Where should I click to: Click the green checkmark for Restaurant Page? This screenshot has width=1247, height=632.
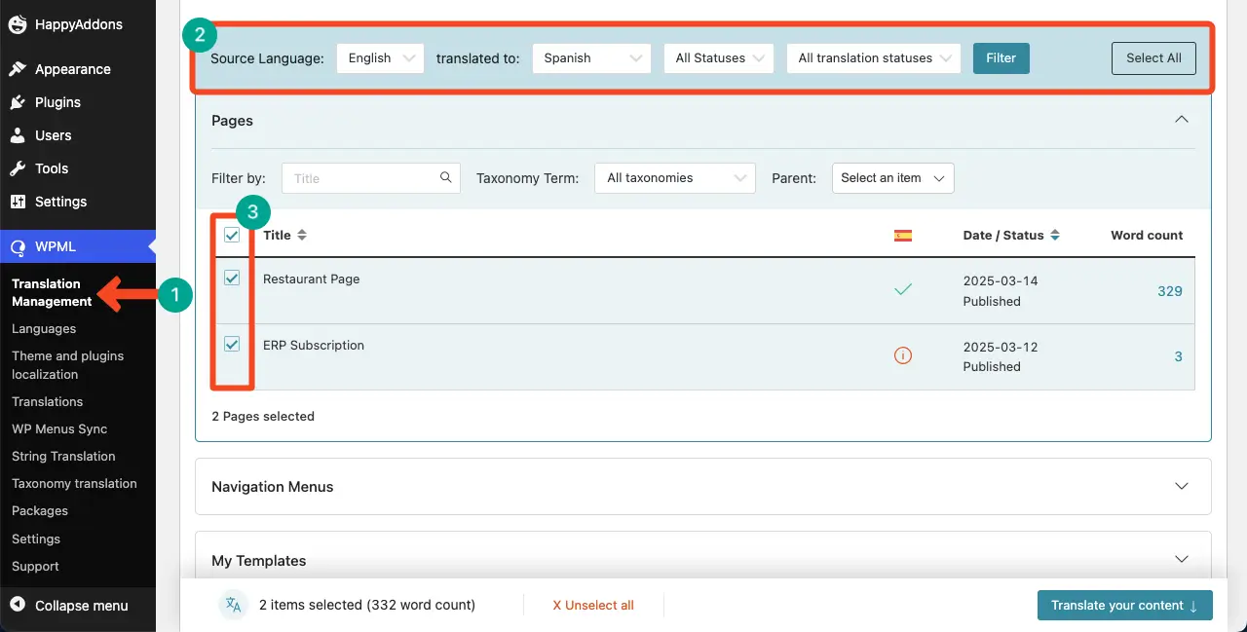[x=903, y=289]
